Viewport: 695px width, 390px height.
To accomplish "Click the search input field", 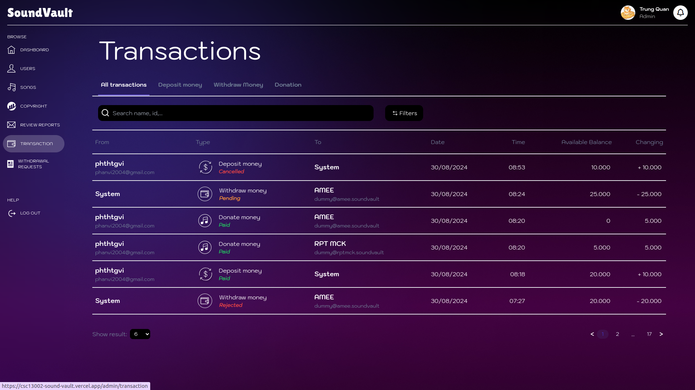I will pyautogui.click(x=236, y=113).
